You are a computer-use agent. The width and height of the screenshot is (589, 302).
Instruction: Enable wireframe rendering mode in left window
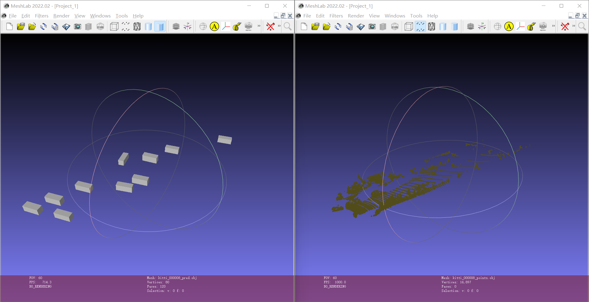(137, 26)
